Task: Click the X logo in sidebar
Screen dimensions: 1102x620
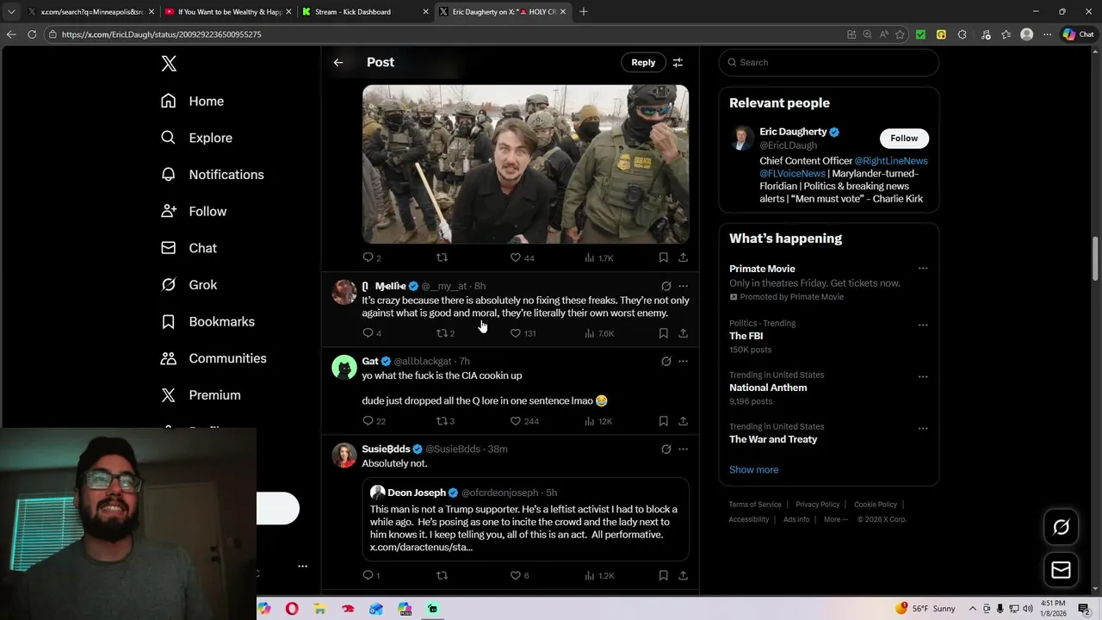Action: [x=169, y=64]
